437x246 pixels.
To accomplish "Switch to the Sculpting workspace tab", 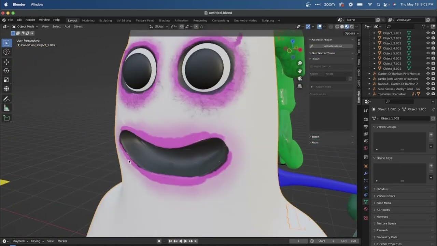I will 105,20.
